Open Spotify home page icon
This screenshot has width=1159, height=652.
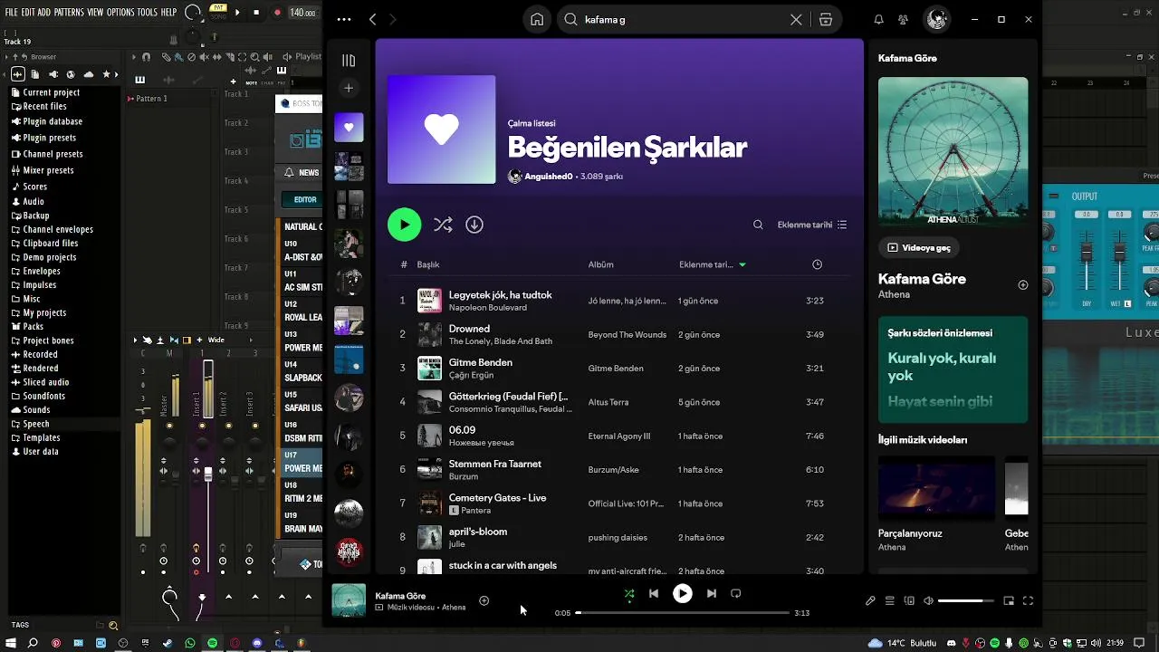(537, 20)
